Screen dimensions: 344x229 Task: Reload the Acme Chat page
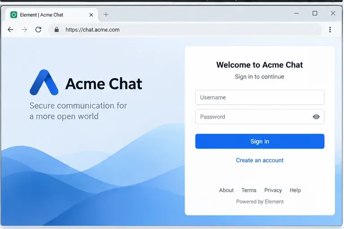pyautogui.click(x=39, y=30)
